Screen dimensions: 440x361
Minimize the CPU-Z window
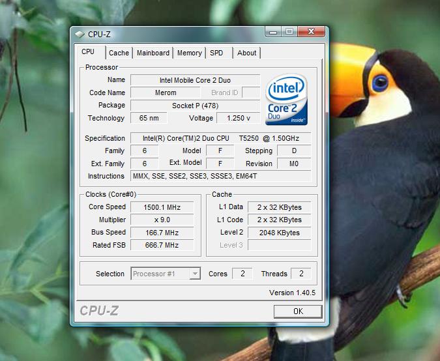[273, 32]
